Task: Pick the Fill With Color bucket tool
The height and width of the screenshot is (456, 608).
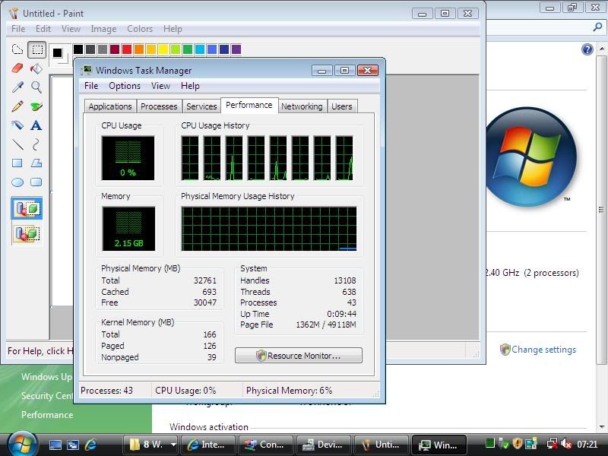Action: pyautogui.click(x=36, y=68)
